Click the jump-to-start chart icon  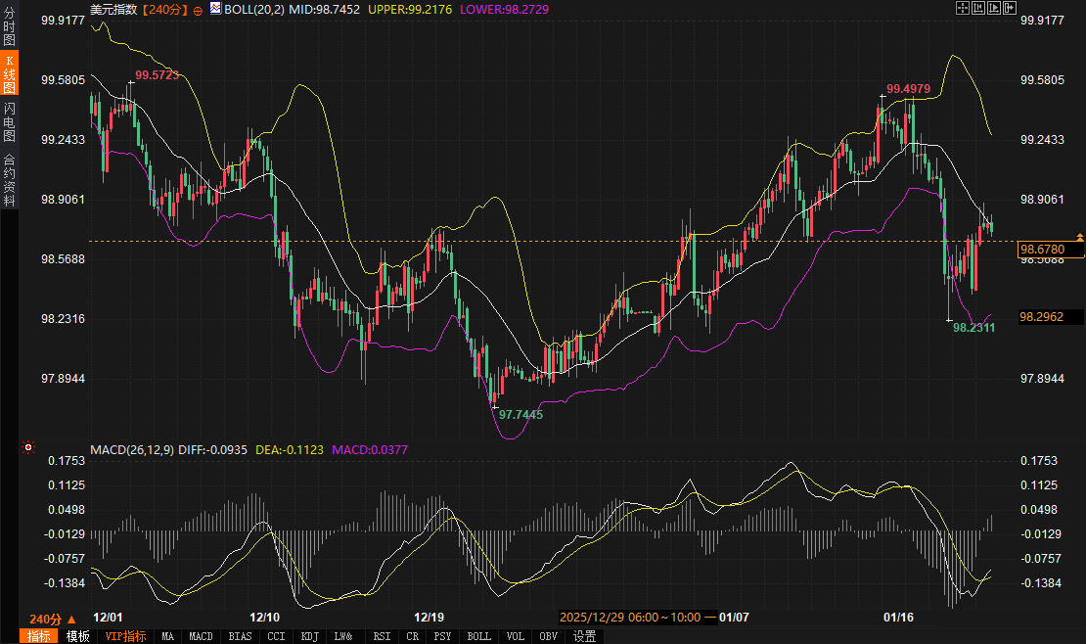click(x=977, y=8)
